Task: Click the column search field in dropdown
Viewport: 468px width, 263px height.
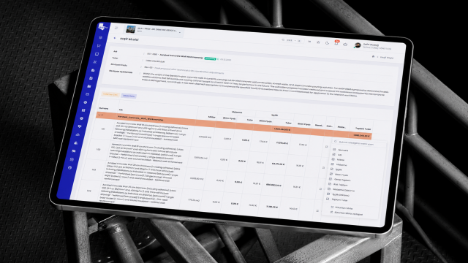Action: (360, 143)
